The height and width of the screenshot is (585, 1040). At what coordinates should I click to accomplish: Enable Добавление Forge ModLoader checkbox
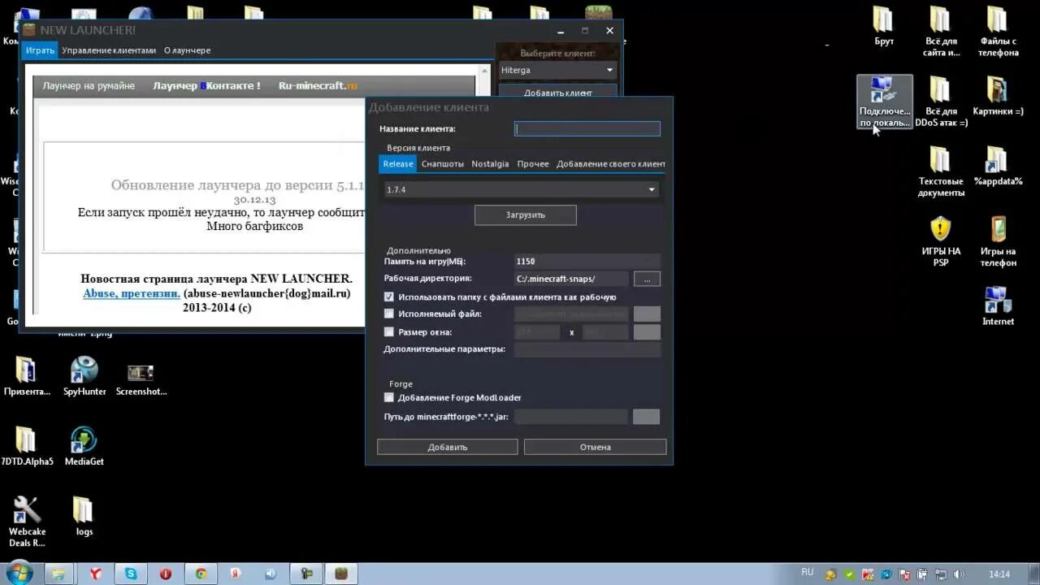coord(388,397)
